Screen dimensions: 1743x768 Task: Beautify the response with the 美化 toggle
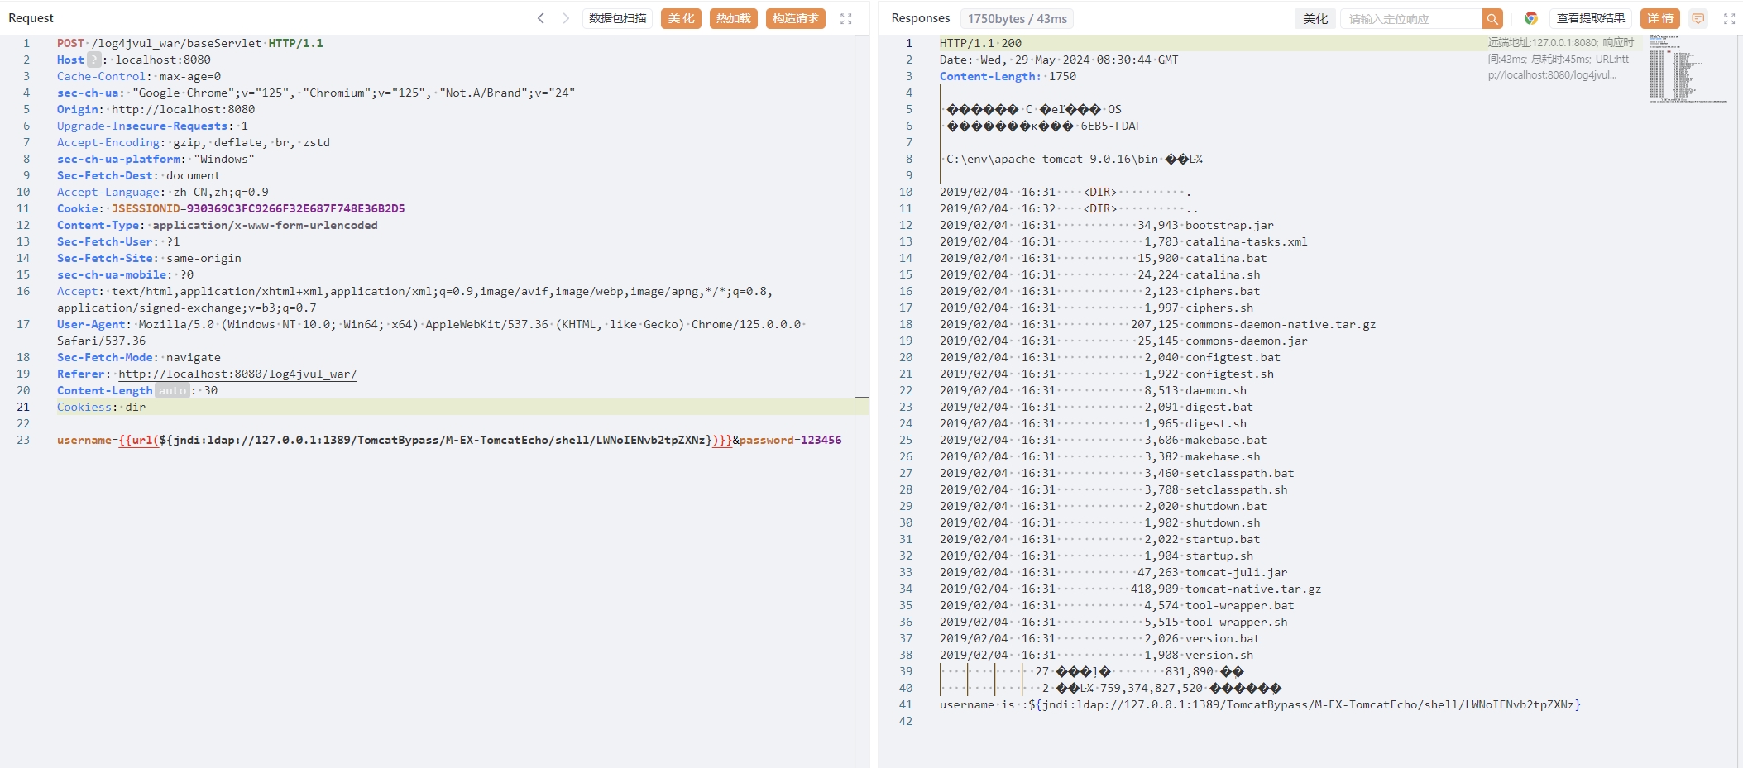[x=1314, y=17]
